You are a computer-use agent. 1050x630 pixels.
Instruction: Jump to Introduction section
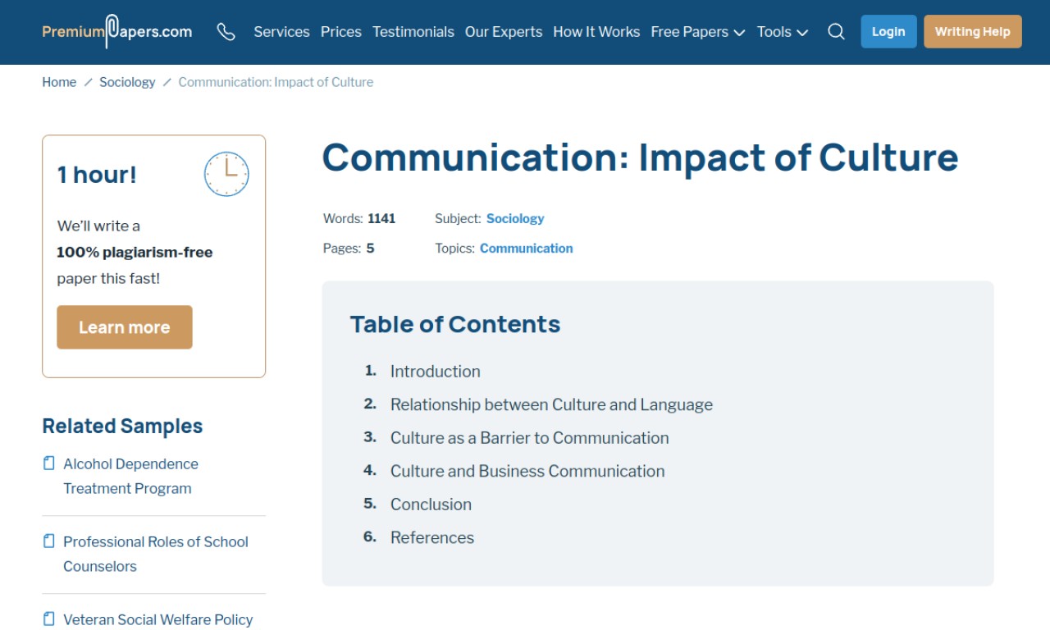[436, 372]
